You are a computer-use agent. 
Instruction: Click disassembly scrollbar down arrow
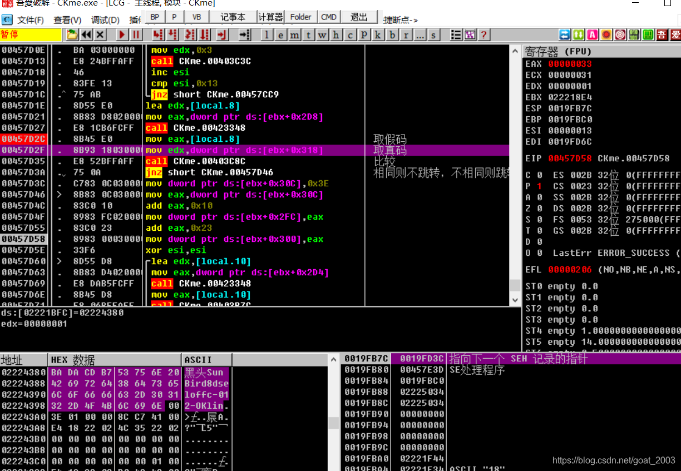[515, 300]
